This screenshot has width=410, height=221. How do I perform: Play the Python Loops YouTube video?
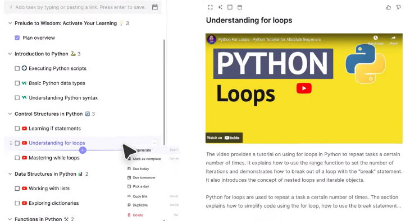304,88
